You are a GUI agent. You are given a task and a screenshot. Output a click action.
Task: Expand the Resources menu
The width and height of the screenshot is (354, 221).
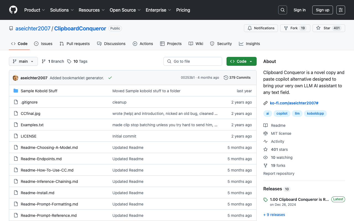tap(92, 10)
